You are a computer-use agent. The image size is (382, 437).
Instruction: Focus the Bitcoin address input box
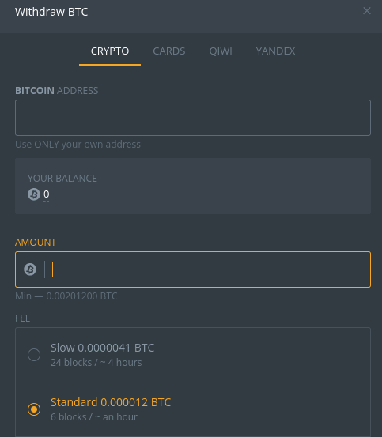click(193, 118)
